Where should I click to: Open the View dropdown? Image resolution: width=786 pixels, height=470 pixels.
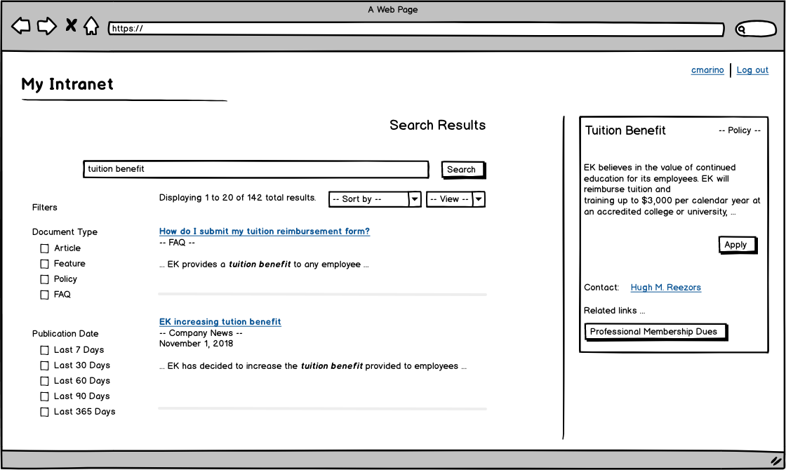tap(455, 199)
